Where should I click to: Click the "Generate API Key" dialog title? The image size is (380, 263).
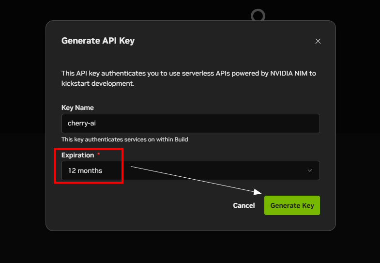98,41
